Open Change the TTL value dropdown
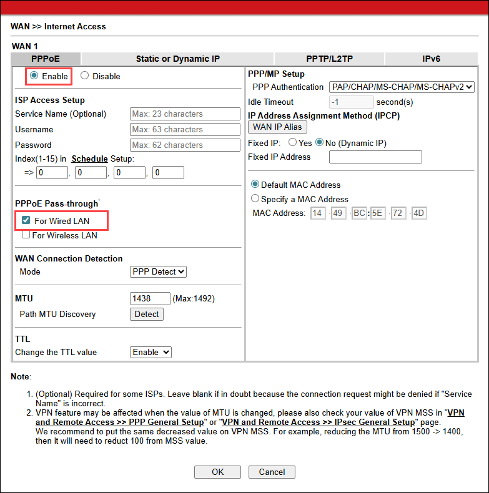The height and width of the screenshot is (493, 489). click(x=151, y=352)
